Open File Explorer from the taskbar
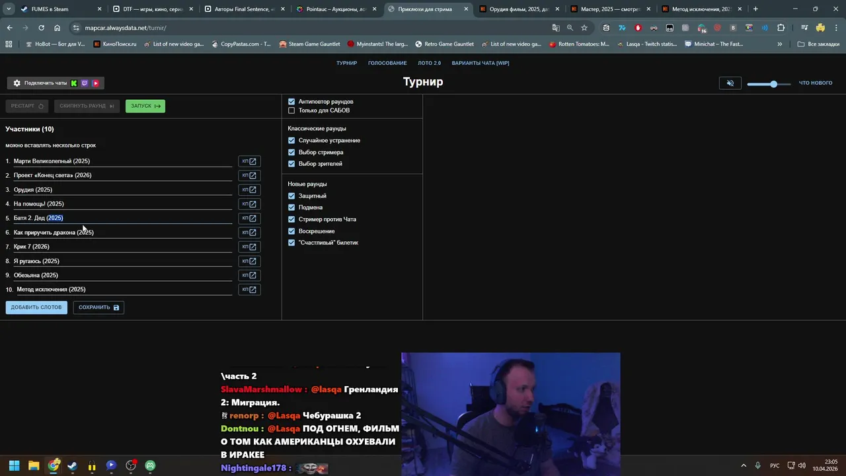 [34, 465]
